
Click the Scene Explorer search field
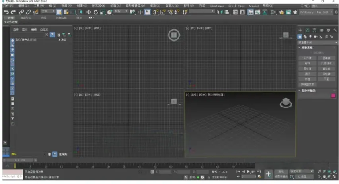[x=28, y=35]
